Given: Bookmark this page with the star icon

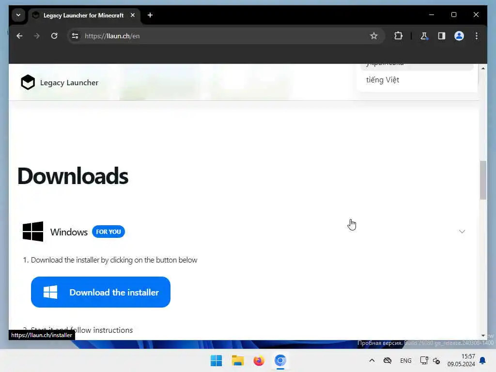Looking at the screenshot, I should (x=373, y=36).
